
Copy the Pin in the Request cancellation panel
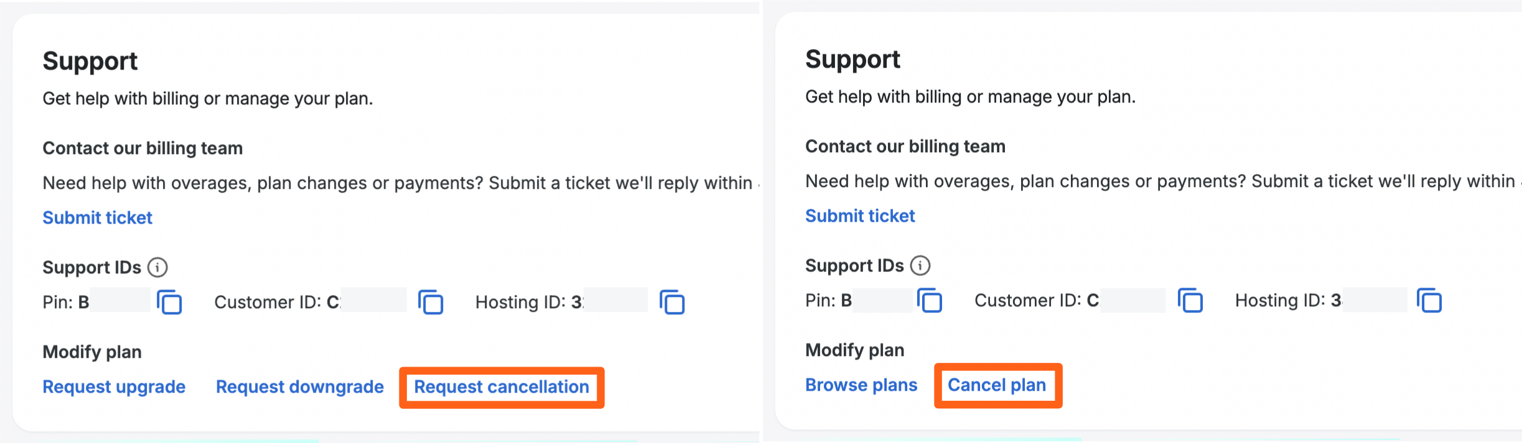coord(169,303)
